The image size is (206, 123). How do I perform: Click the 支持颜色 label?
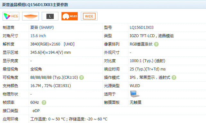(x=10, y=86)
